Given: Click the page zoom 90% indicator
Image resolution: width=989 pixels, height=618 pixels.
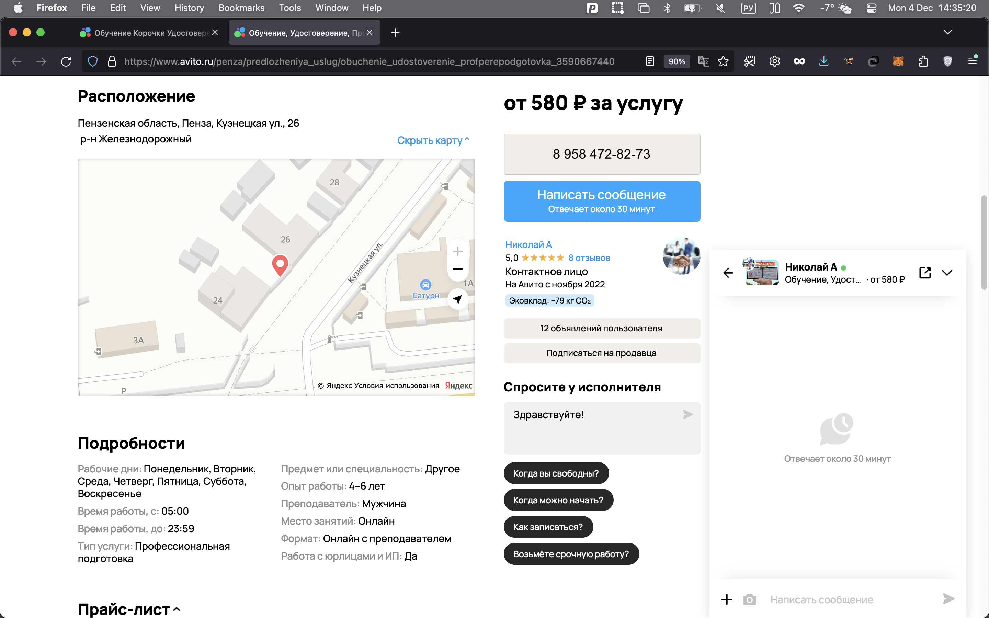Looking at the screenshot, I should pos(677,61).
